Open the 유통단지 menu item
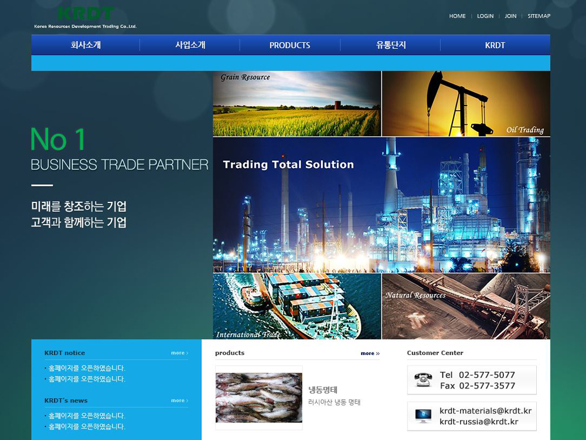586x440 pixels. (391, 45)
